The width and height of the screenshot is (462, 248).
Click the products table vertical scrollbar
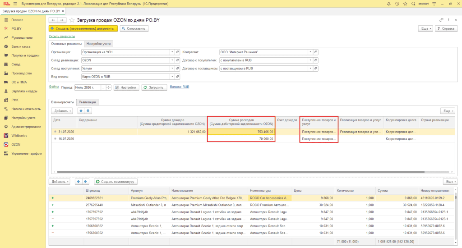[x=456, y=197]
